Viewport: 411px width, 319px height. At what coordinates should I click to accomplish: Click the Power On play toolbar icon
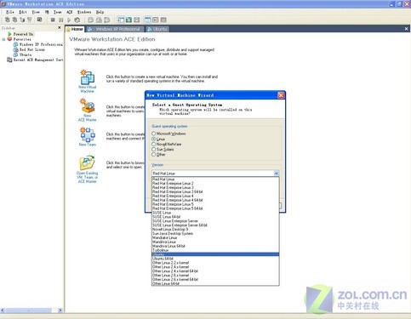(69, 20)
